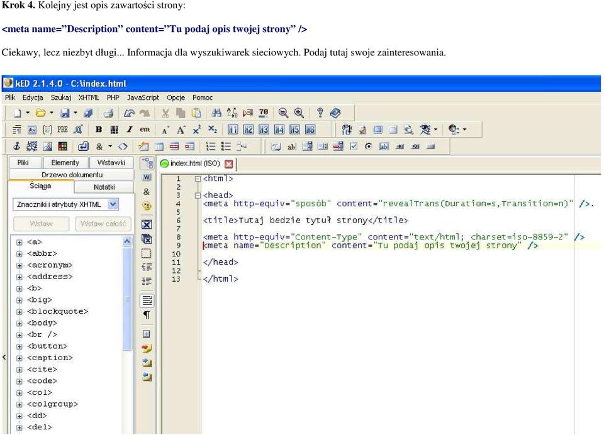Toggle the word wrap icon in the vertical toolbar

coord(147,300)
